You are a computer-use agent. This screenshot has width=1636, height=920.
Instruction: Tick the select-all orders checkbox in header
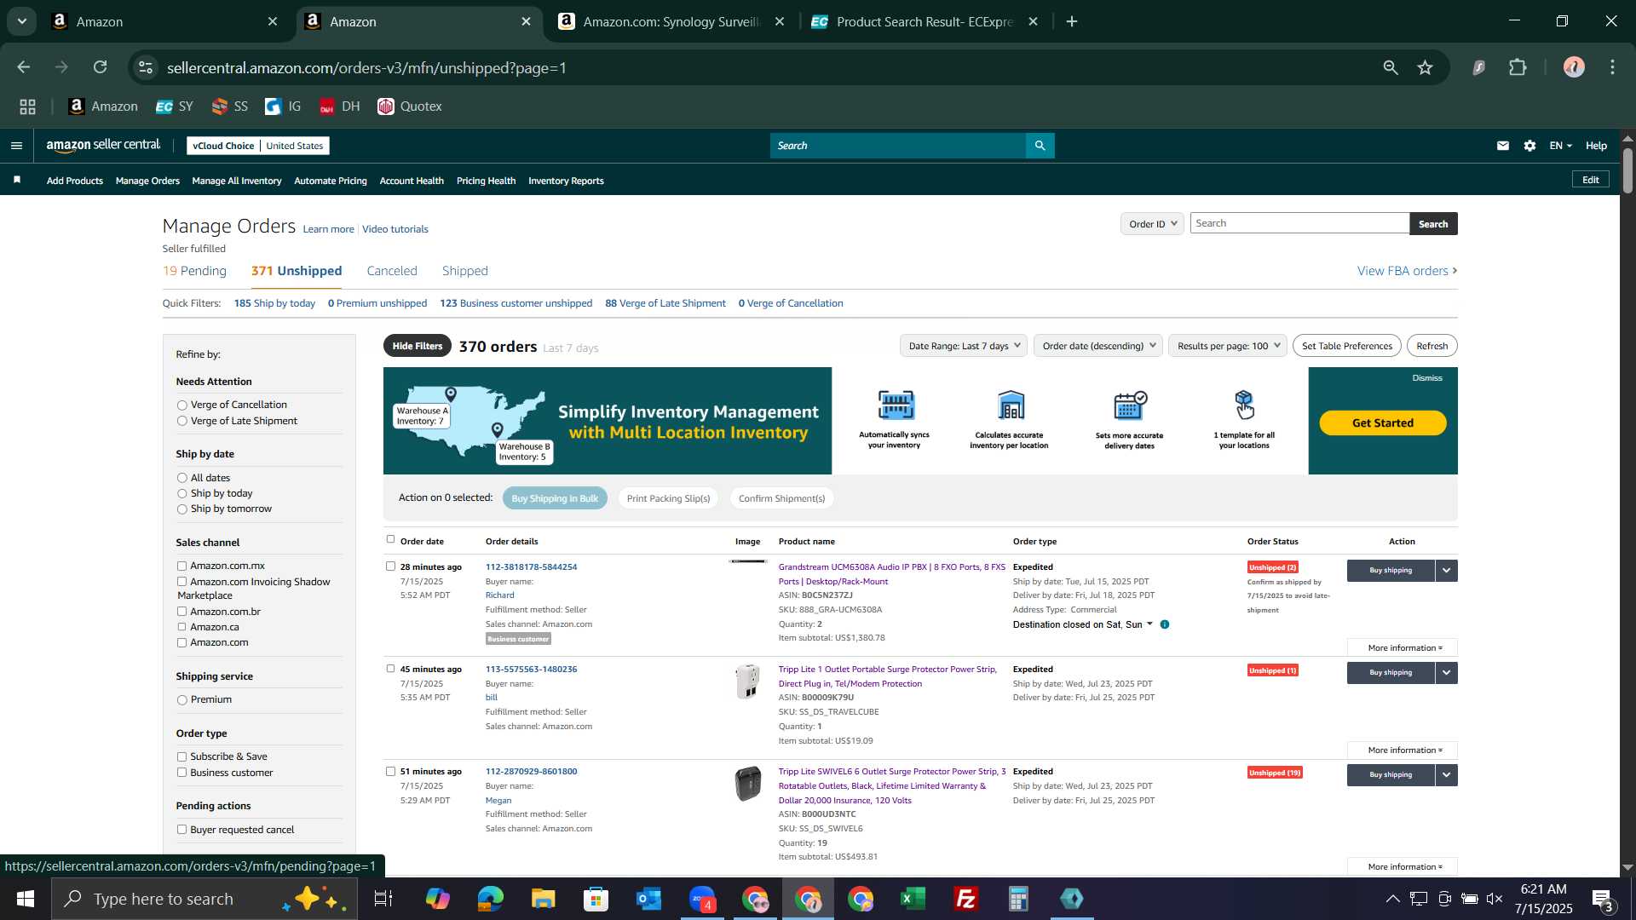tap(391, 539)
